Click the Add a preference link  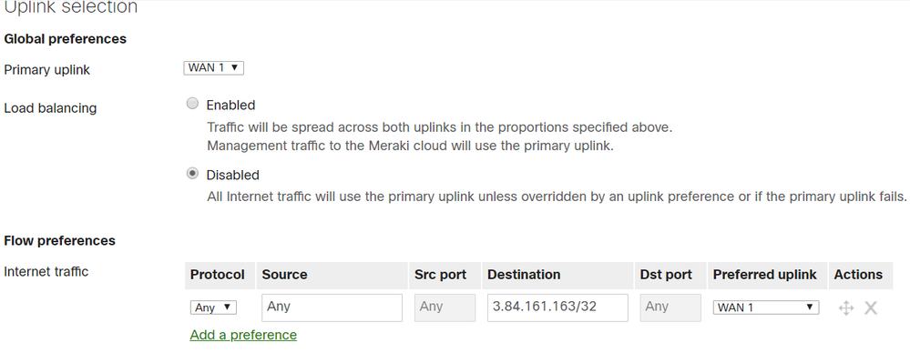coord(243,335)
